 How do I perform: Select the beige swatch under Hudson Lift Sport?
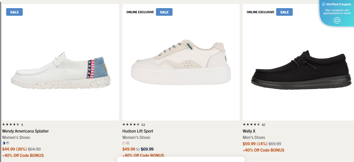tap(124, 143)
